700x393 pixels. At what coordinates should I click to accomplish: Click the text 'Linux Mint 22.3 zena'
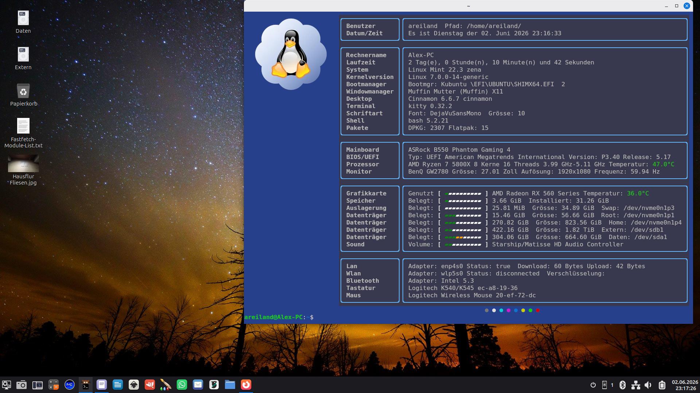click(x=444, y=70)
